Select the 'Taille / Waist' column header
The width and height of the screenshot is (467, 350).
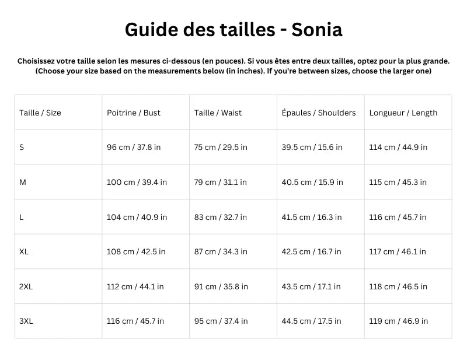[218, 113]
